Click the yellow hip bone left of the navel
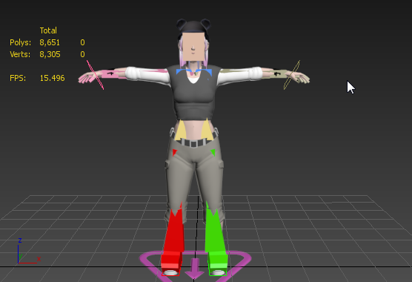The width and height of the screenshot is (412, 282). click(181, 130)
